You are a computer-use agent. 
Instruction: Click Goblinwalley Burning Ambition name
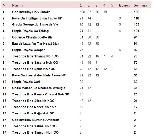point(35,120)
